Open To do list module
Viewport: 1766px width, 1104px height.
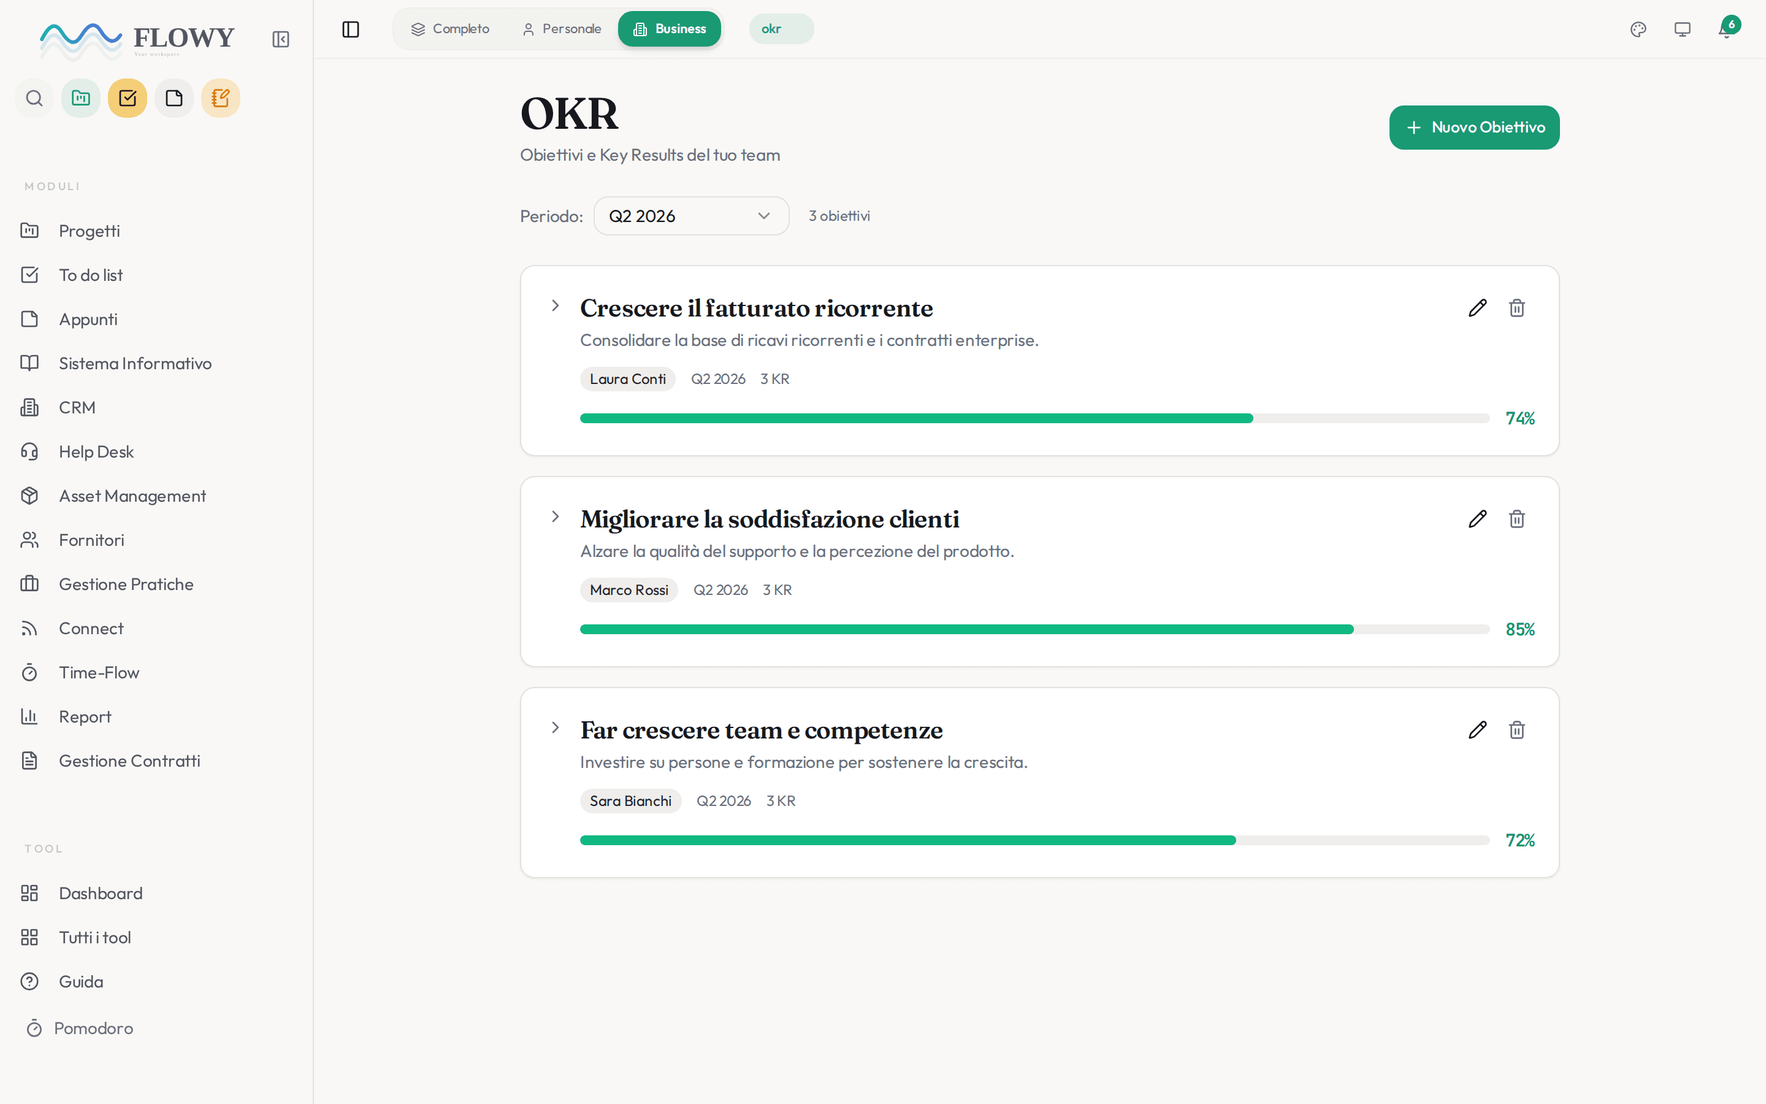(x=156, y=275)
